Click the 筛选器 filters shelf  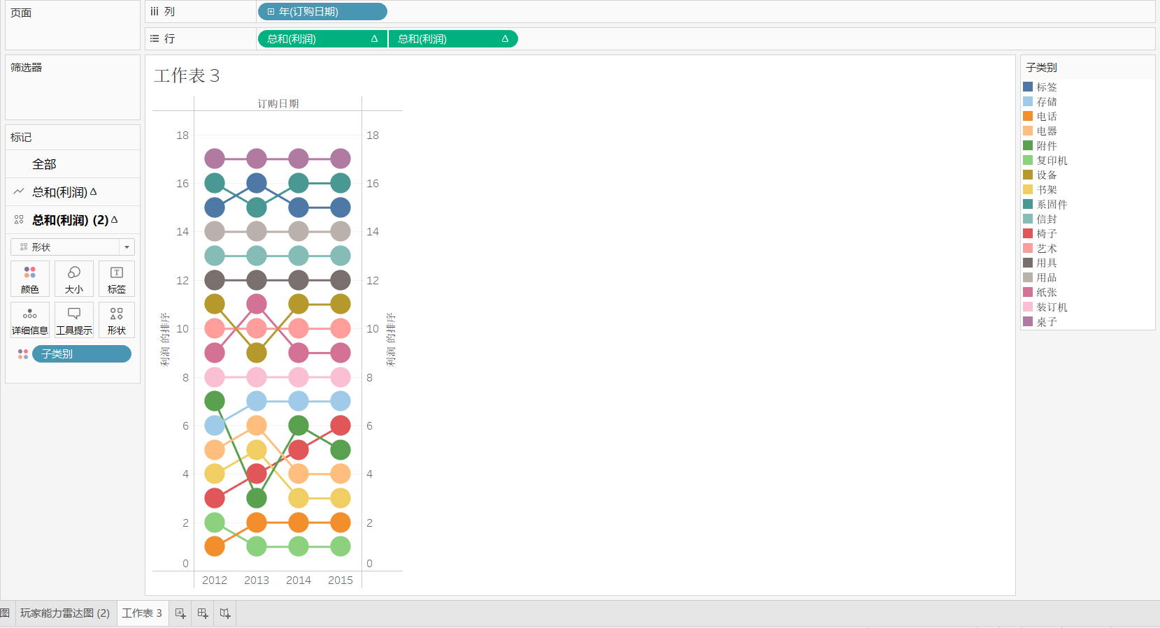tap(73, 87)
